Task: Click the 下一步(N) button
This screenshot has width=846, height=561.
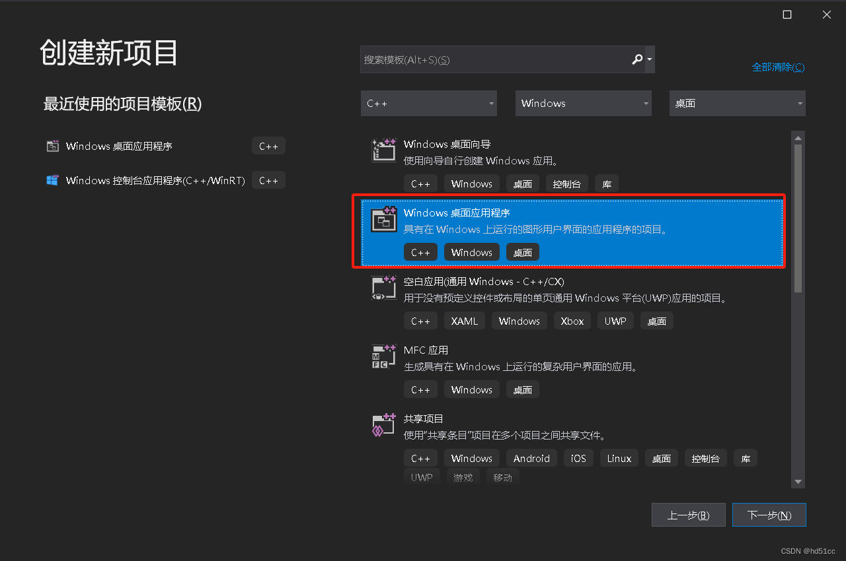Action: point(769,515)
